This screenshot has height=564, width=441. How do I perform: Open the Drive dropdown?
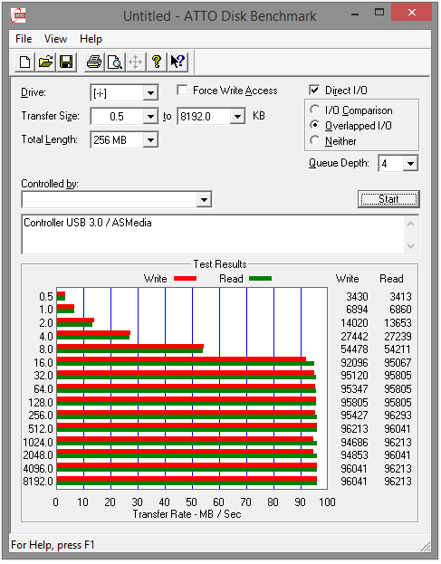[x=150, y=93]
